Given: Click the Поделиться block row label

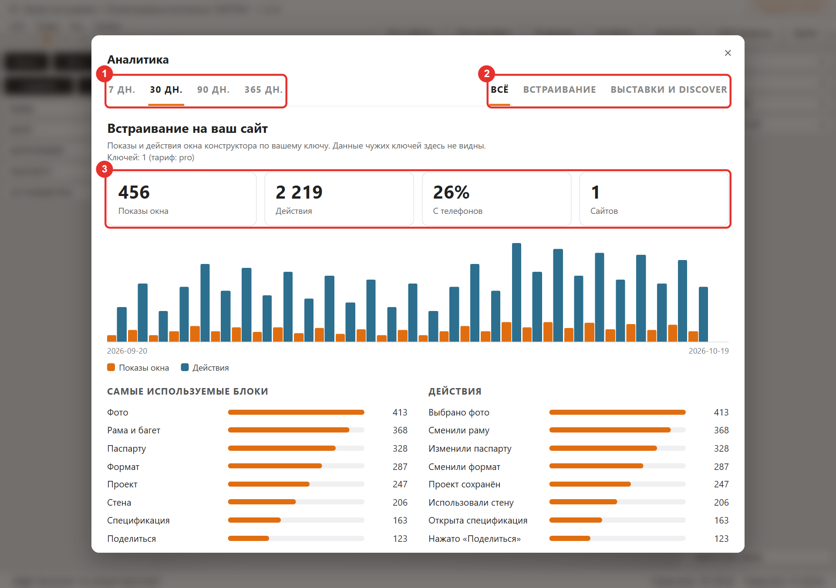Looking at the screenshot, I should point(131,538).
